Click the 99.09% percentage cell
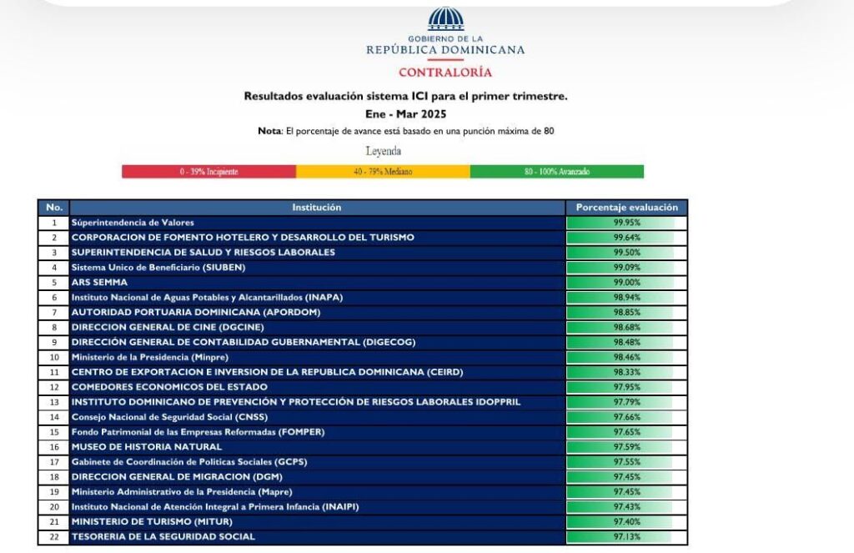 627,268
